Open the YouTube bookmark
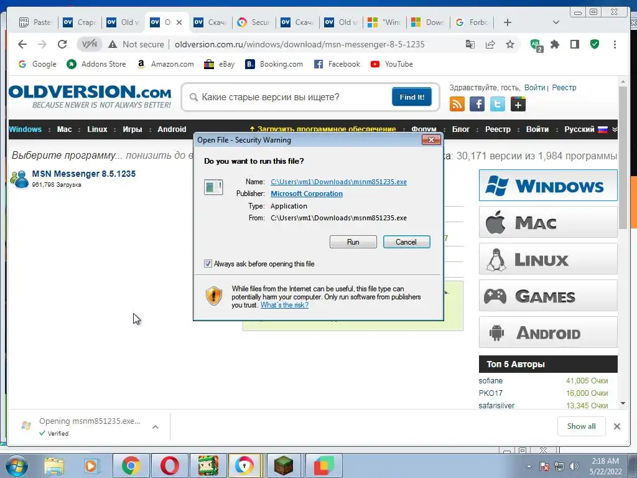This screenshot has height=478, width=637. [392, 64]
